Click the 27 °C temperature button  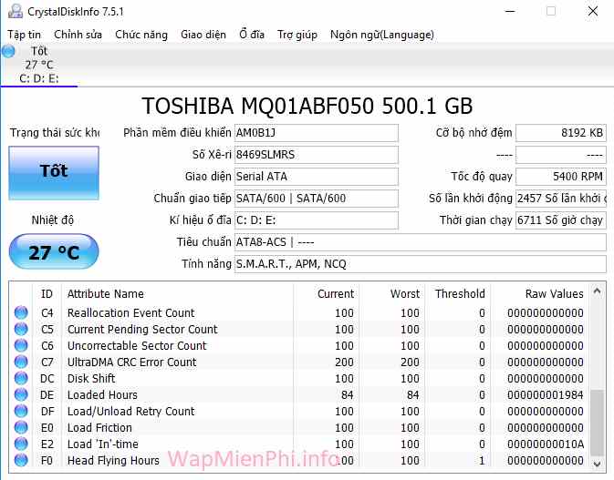[54, 251]
